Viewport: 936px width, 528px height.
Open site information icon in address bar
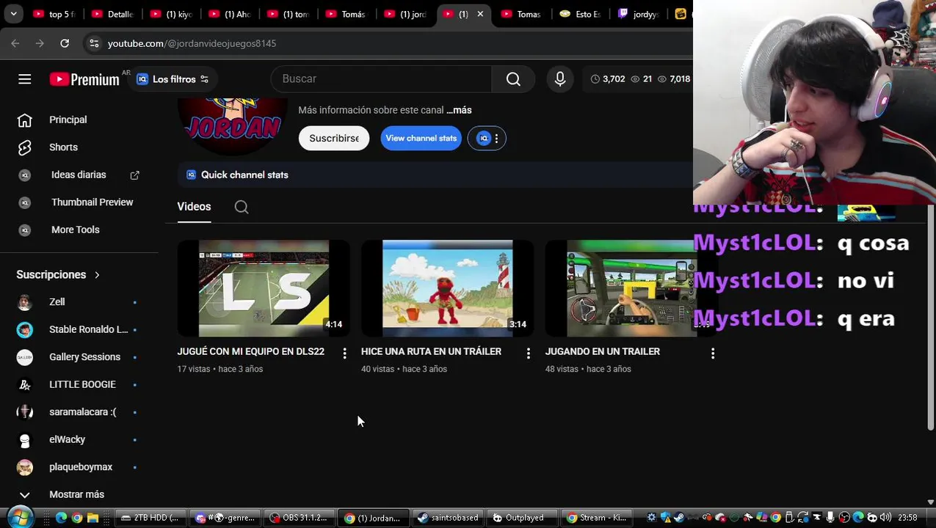tap(94, 43)
